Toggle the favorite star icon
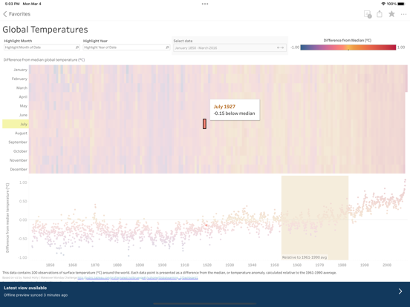The image size is (410, 307). [391, 14]
